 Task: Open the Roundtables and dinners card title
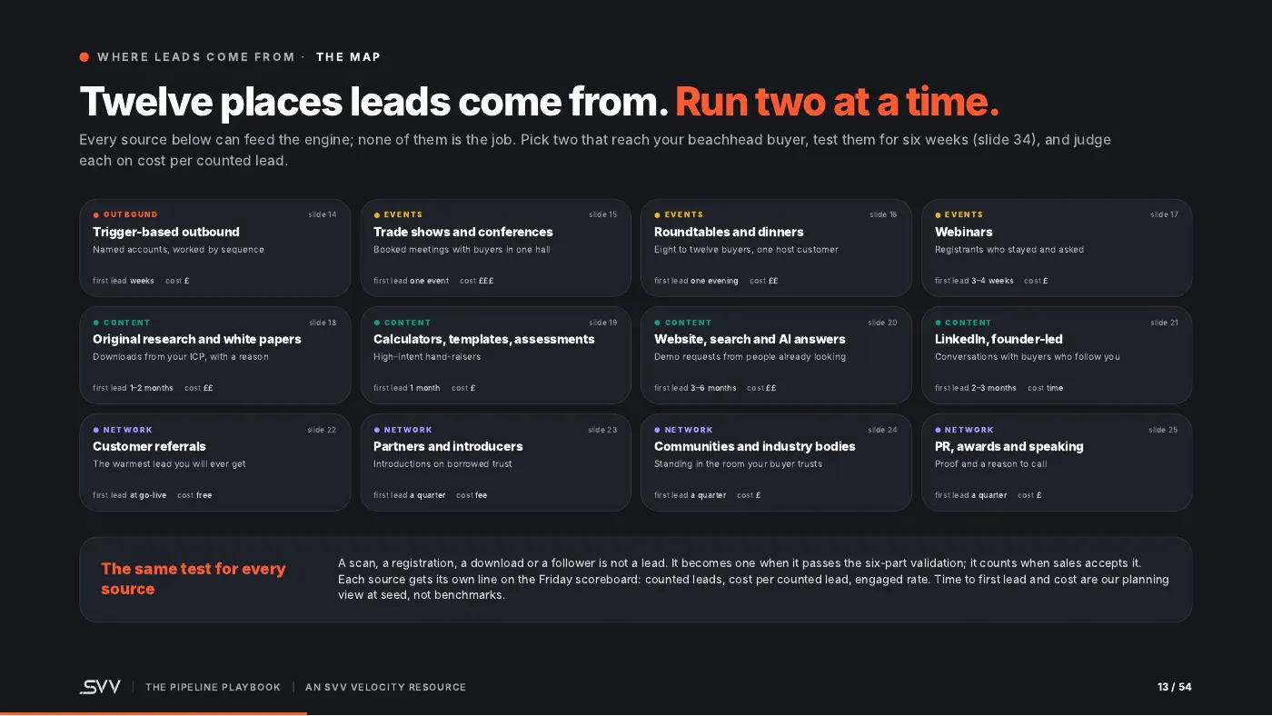click(729, 232)
